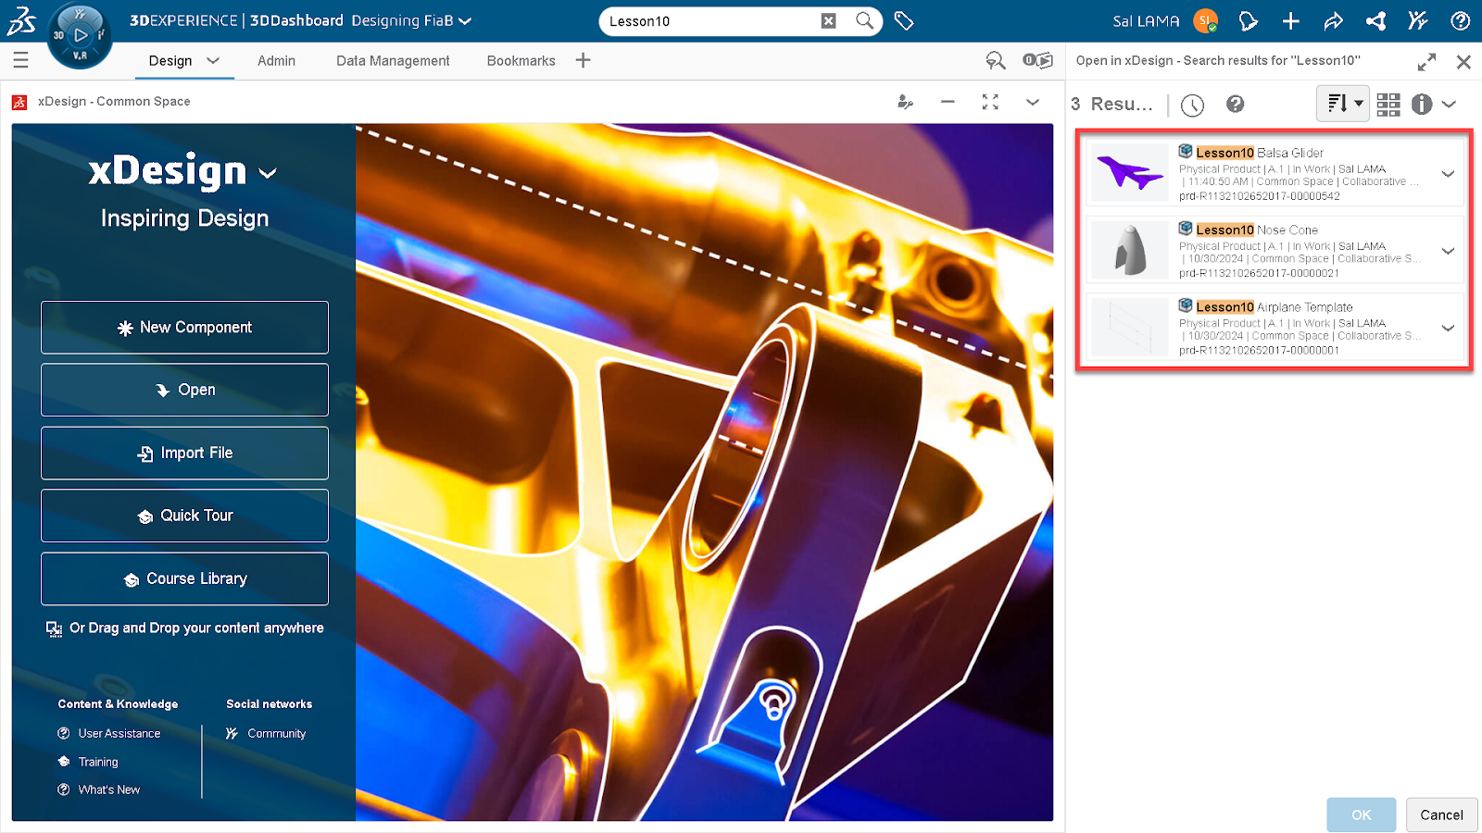The image size is (1482, 833).
Task: Open the xDesign widget menu chevron
Action: (x=1033, y=102)
